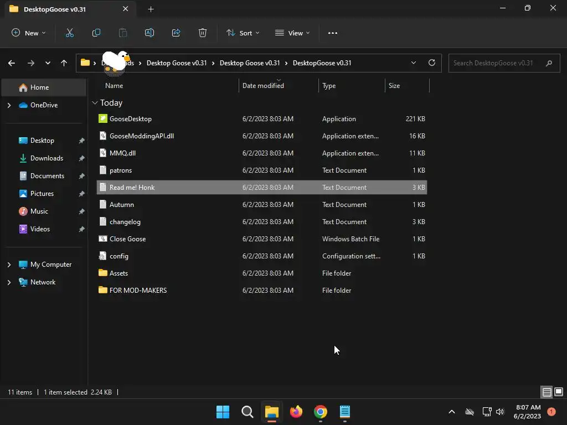Viewport: 567px width, 425px height.
Task: Add a new Explorer tab
Action: (151, 9)
